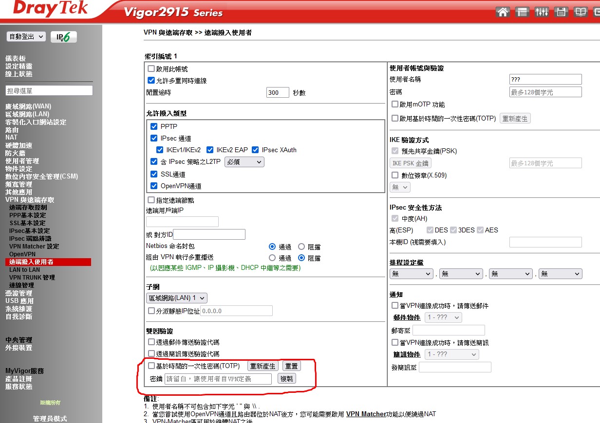Click the Home icon in header
The height and width of the screenshot is (423, 600).
pos(503,12)
